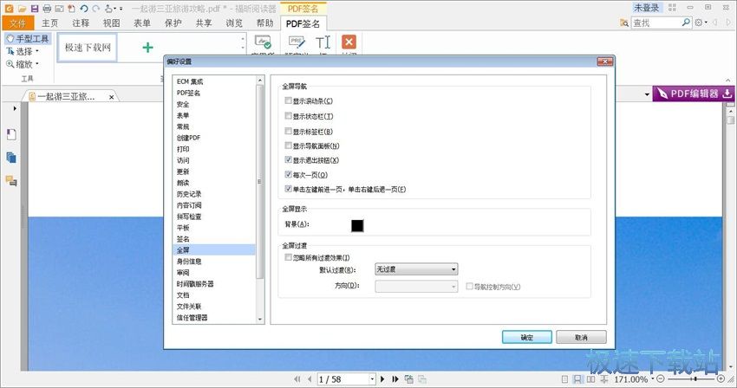Enable 显示导航面板(N) checkbox
The height and width of the screenshot is (388, 737).
[x=288, y=145]
